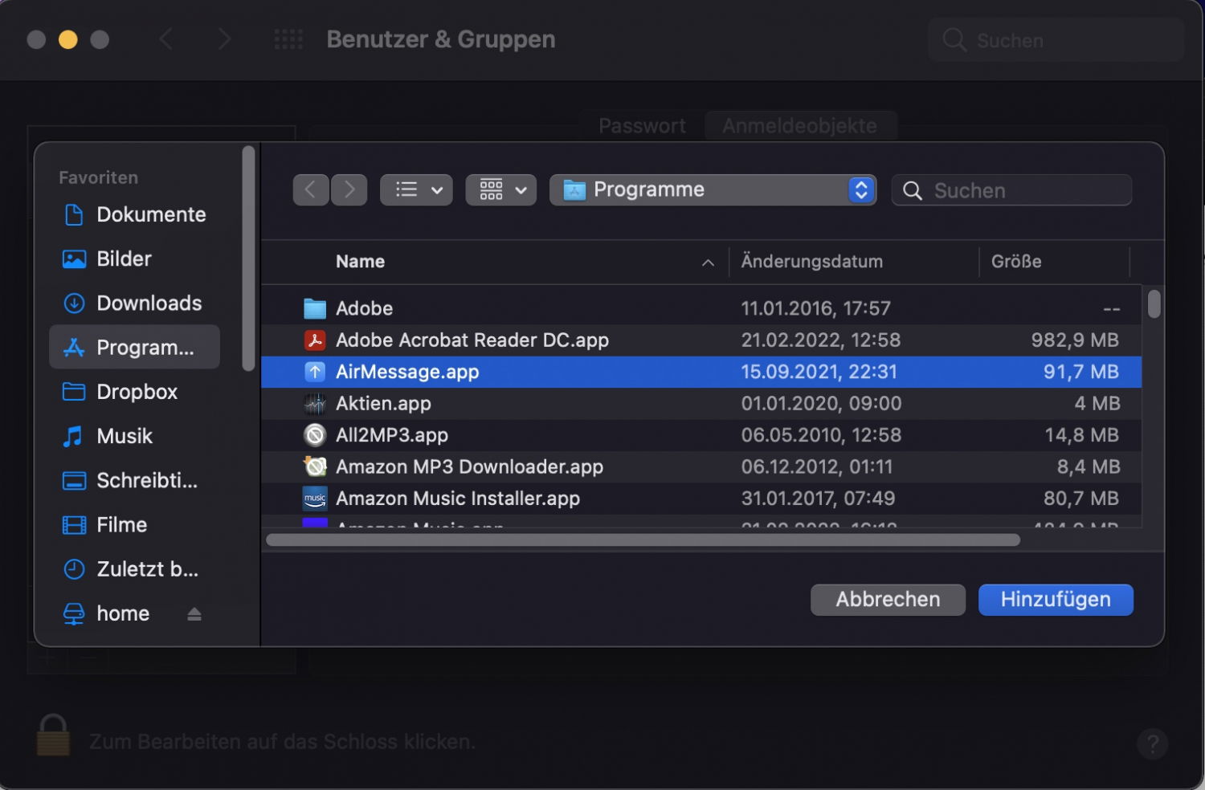Select the date 11.01.2016, 17:57

coord(815,308)
